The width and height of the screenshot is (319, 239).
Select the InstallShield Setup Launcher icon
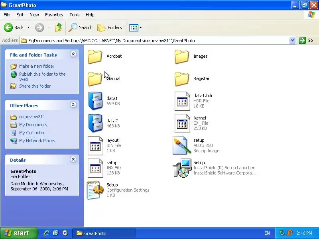point(182,168)
